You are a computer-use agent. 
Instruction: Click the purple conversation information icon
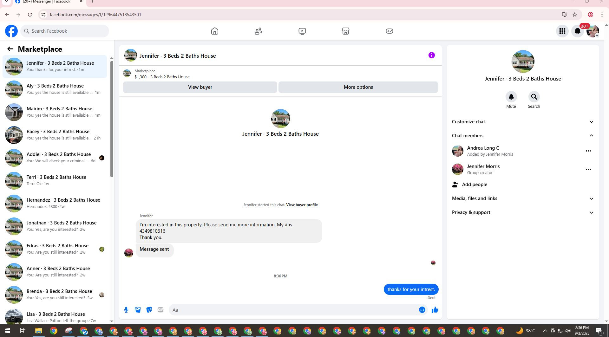point(431,55)
